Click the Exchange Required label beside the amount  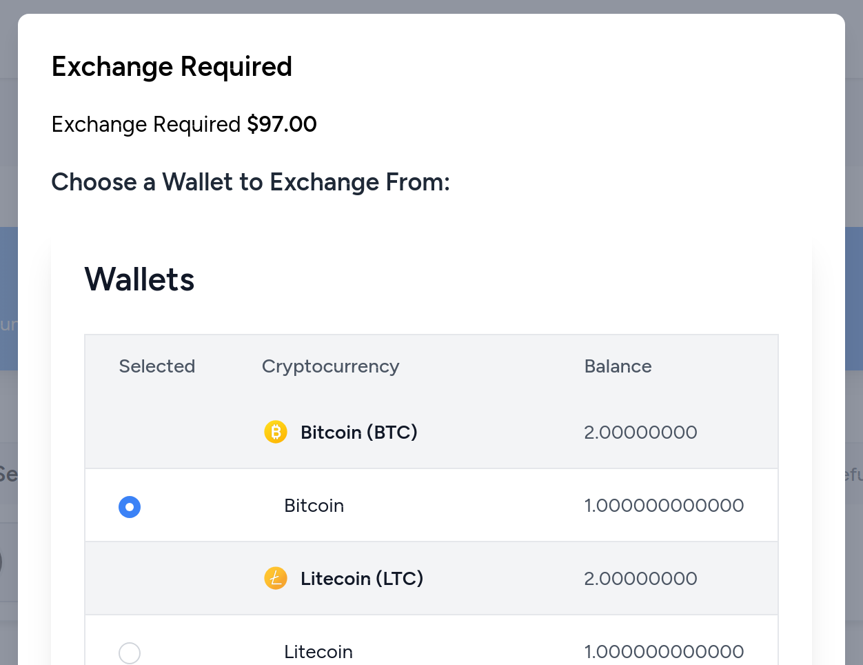(x=146, y=124)
